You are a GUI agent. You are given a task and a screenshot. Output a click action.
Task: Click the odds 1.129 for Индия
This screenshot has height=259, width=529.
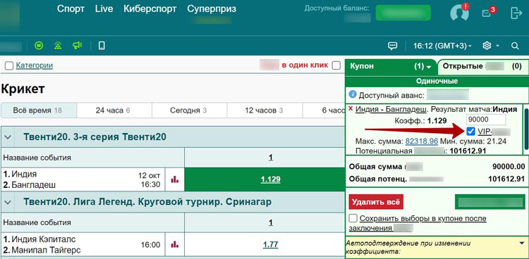[x=271, y=179]
